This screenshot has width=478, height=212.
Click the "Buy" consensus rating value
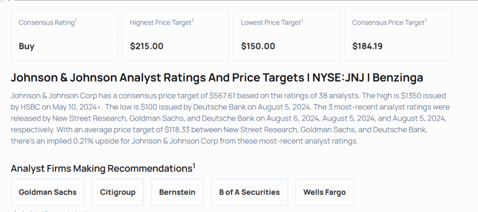[27, 46]
